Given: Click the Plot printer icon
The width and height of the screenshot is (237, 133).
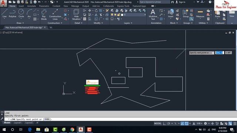Looking at the screenshot, I should [x=35, y=2].
